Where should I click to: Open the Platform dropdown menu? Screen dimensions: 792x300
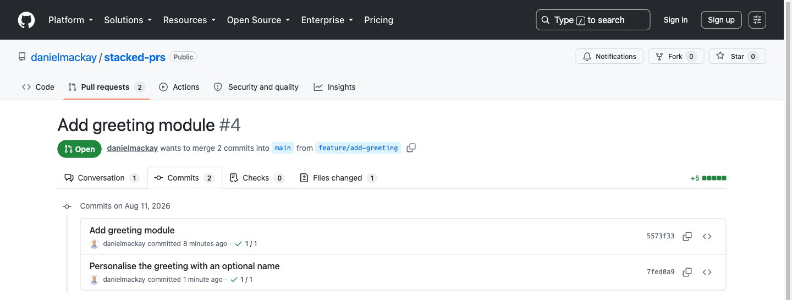[71, 20]
